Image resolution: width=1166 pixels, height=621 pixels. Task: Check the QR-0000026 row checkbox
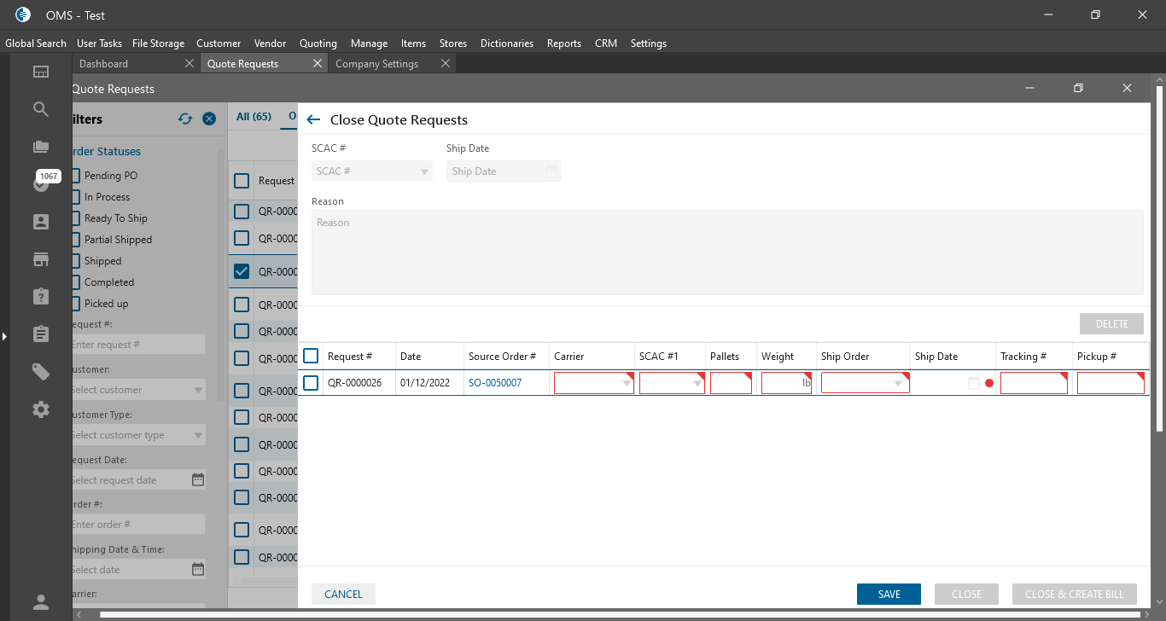312,383
